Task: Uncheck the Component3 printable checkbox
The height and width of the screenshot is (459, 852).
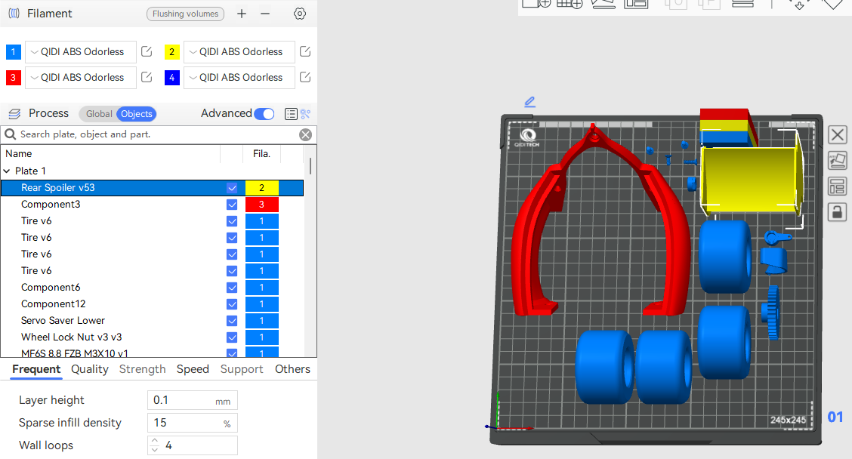Action: pyautogui.click(x=232, y=205)
